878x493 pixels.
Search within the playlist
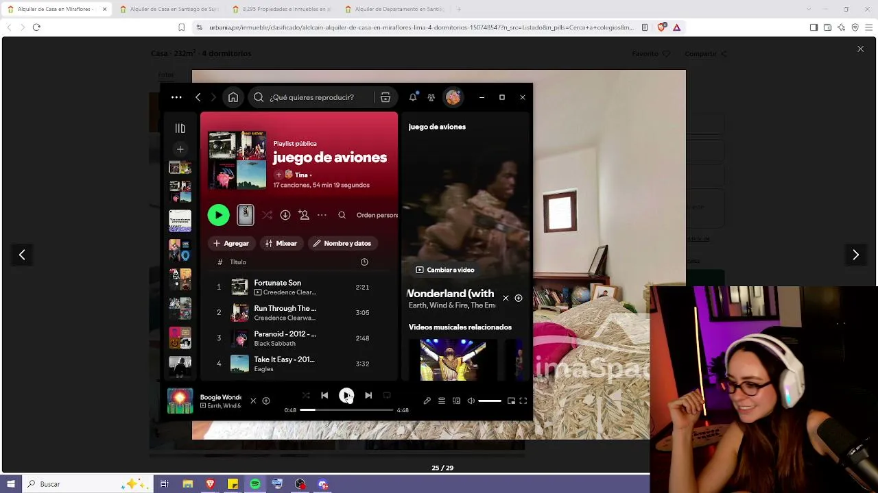pyautogui.click(x=342, y=215)
